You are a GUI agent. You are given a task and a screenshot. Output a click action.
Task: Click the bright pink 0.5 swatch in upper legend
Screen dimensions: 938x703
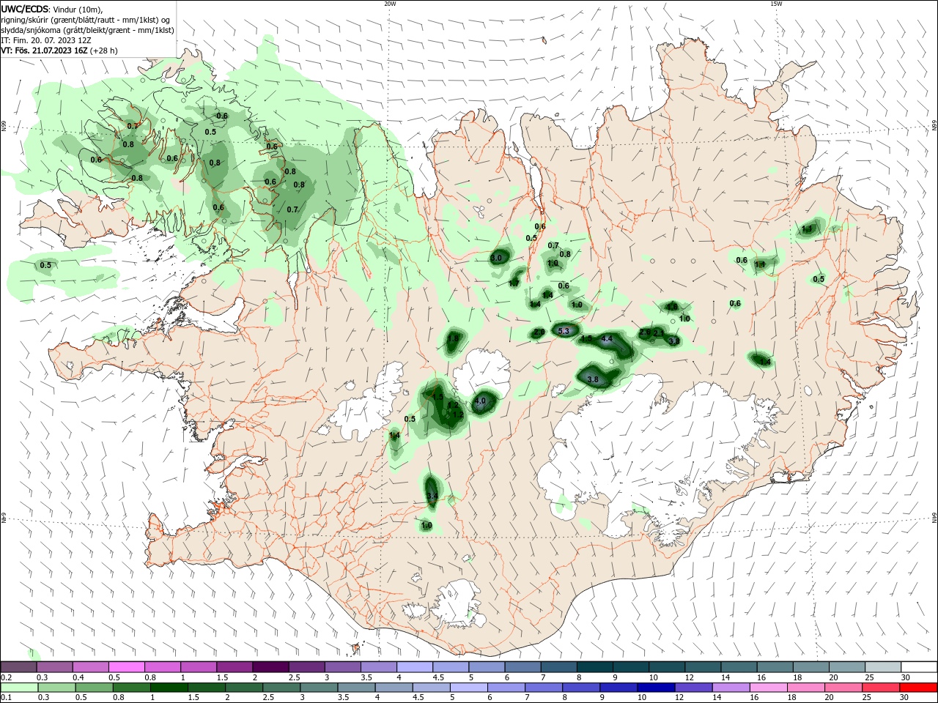point(126,667)
